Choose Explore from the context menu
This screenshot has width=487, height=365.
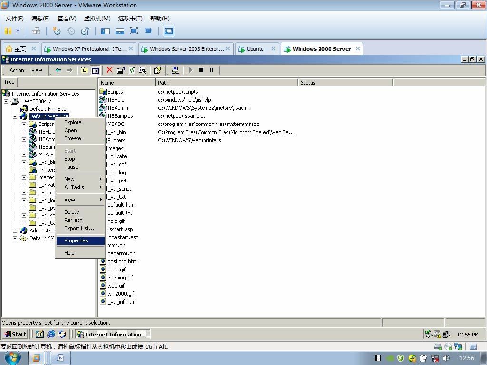tap(80, 122)
